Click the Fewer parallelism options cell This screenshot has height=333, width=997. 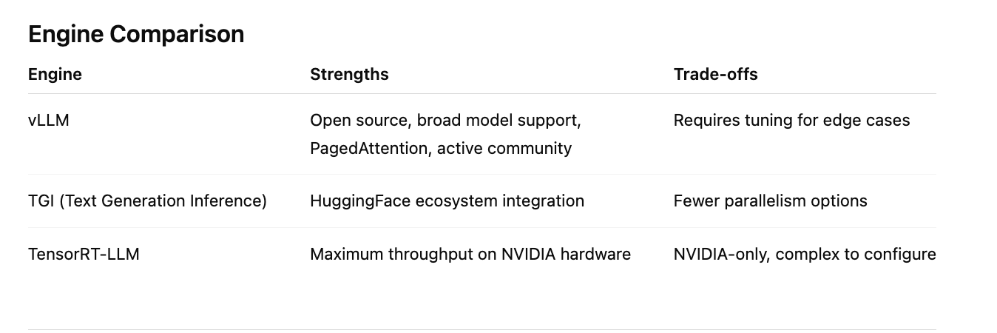(770, 201)
